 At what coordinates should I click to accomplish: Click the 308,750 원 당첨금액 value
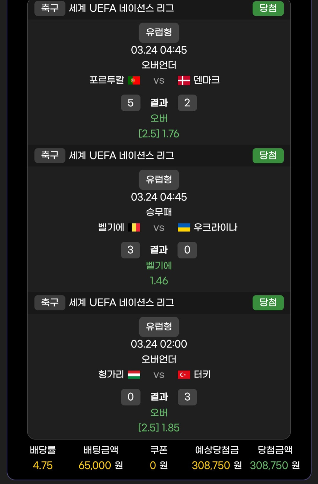pos(275,466)
